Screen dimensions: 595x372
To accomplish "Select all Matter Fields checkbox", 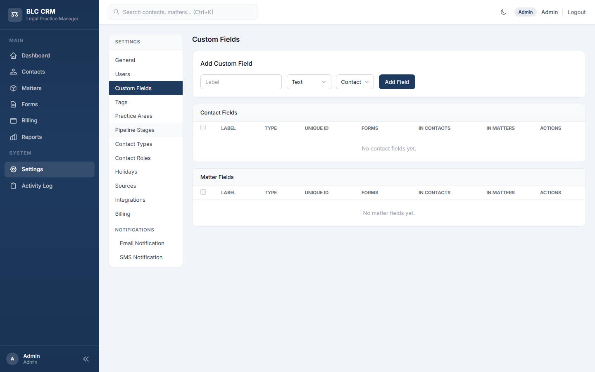I will point(203,192).
